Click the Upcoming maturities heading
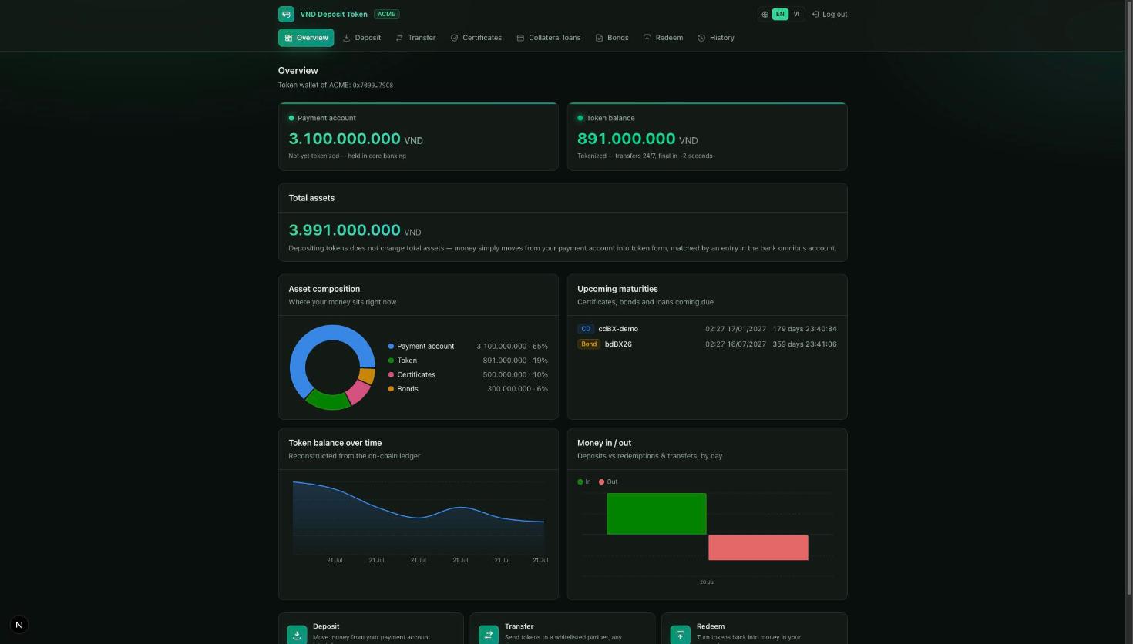The width and height of the screenshot is (1133, 644). (x=617, y=289)
